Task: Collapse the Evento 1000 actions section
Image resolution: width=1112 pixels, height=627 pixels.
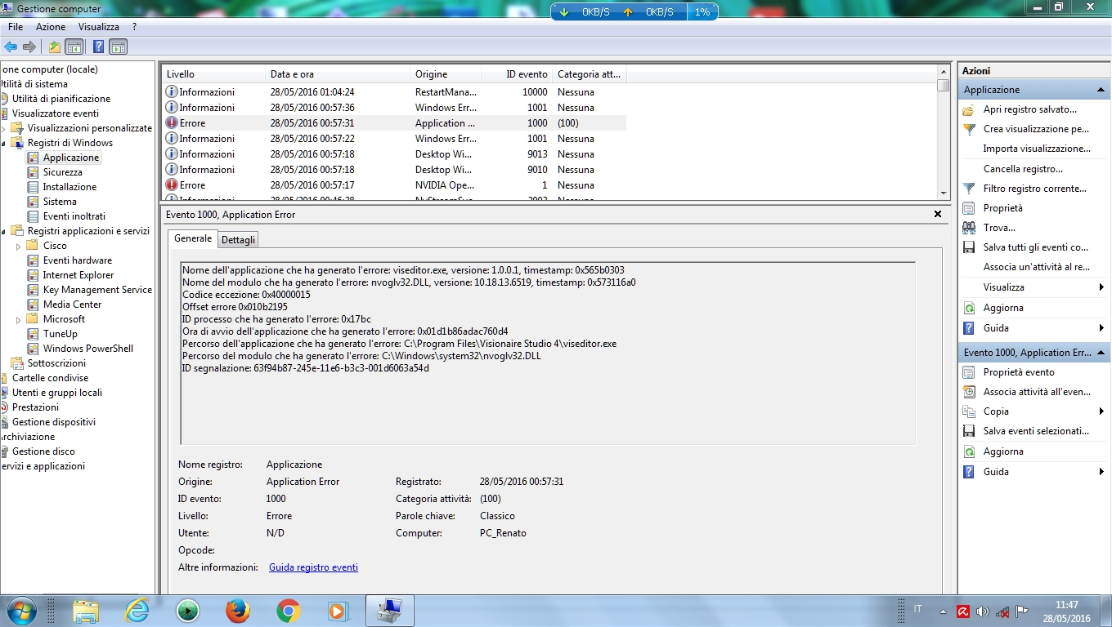Action: 1101,353
